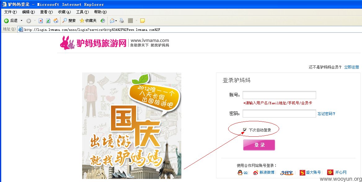Click the Mail envelope icon
Viewport: 362px width, 182px height.
tap(112, 21)
